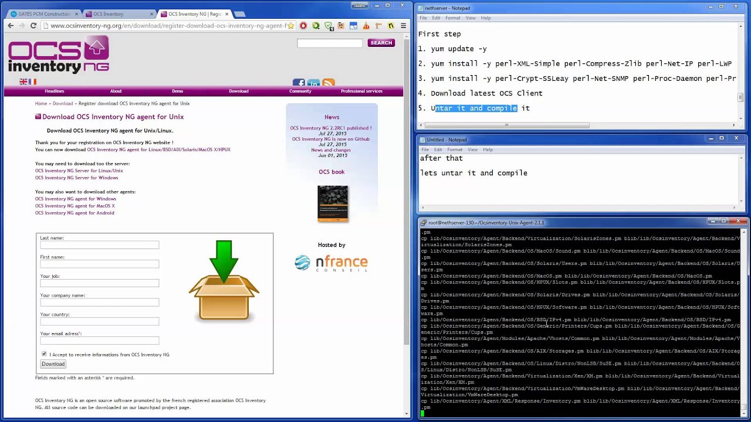751x422 pixels.
Task: Open the Demo navigation menu
Action: (177, 91)
